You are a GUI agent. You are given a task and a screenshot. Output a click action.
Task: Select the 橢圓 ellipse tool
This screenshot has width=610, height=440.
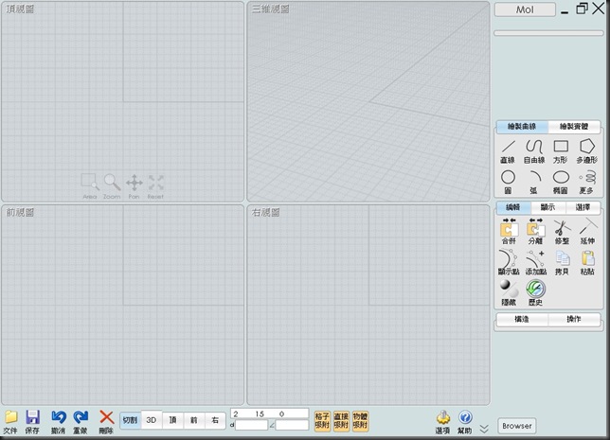coord(561,182)
